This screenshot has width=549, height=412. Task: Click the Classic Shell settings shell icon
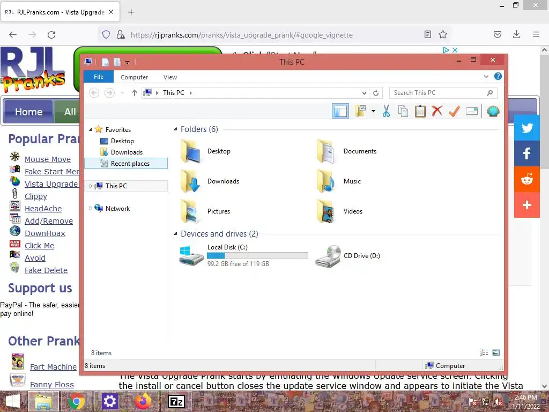(493, 112)
